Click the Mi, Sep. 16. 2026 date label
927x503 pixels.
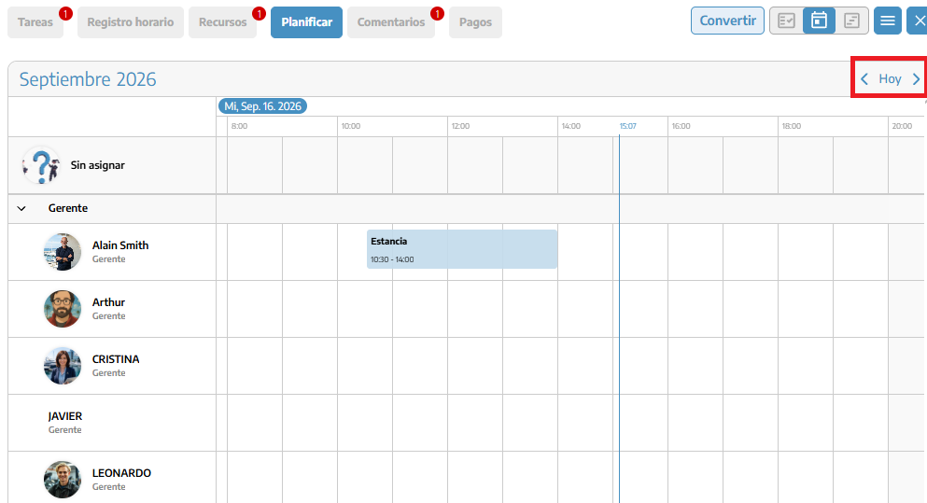click(x=262, y=106)
